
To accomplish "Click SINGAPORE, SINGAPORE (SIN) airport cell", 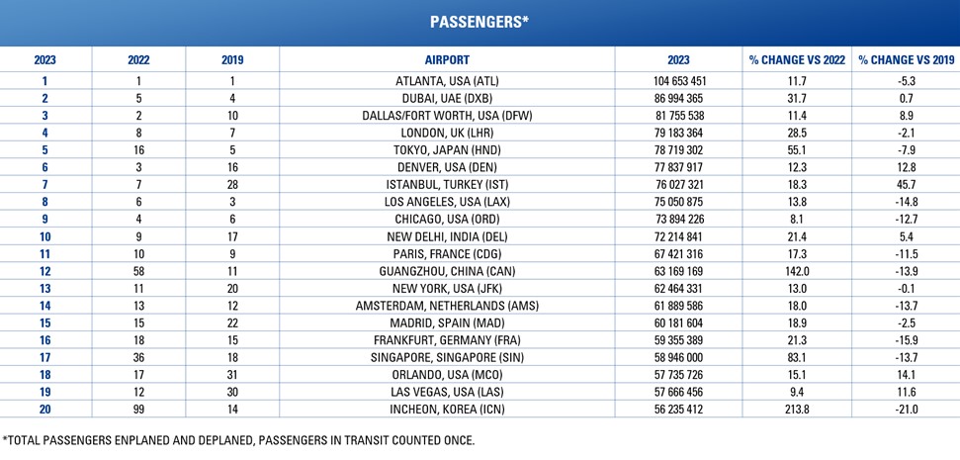I will [x=447, y=358].
